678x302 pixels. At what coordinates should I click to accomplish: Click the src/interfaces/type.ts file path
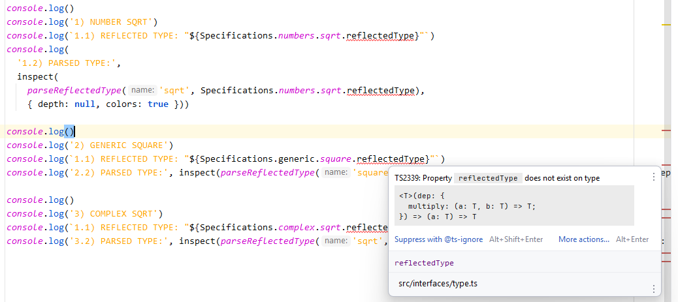click(x=438, y=284)
